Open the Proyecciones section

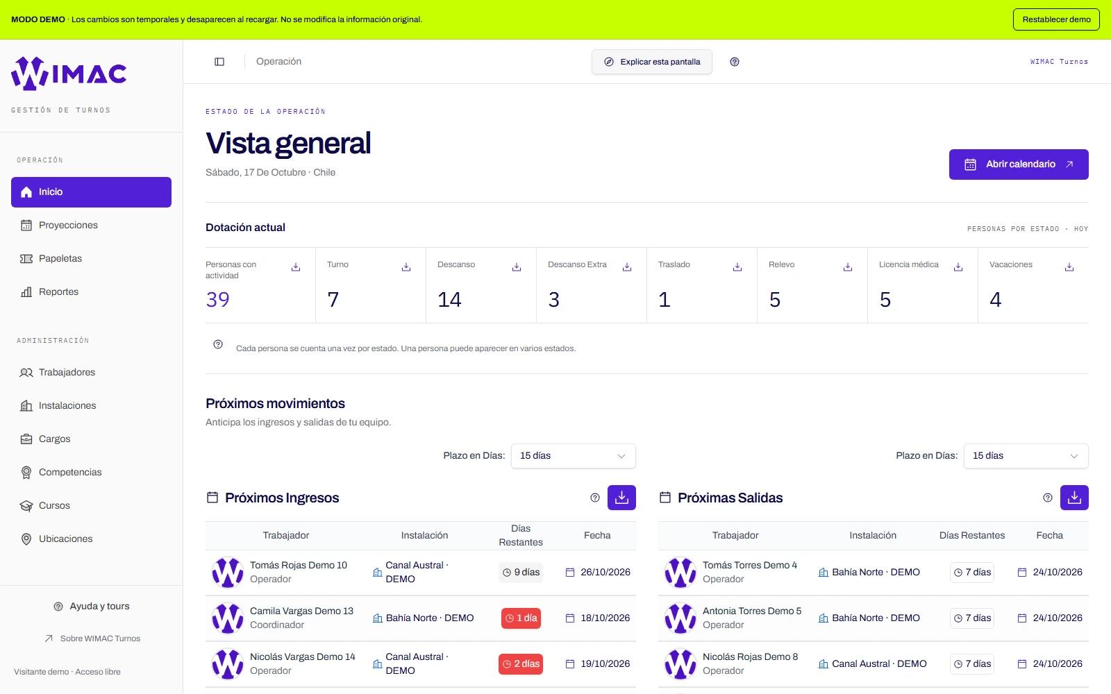click(91, 226)
